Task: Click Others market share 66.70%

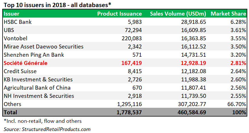Action: tap(237, 104)
